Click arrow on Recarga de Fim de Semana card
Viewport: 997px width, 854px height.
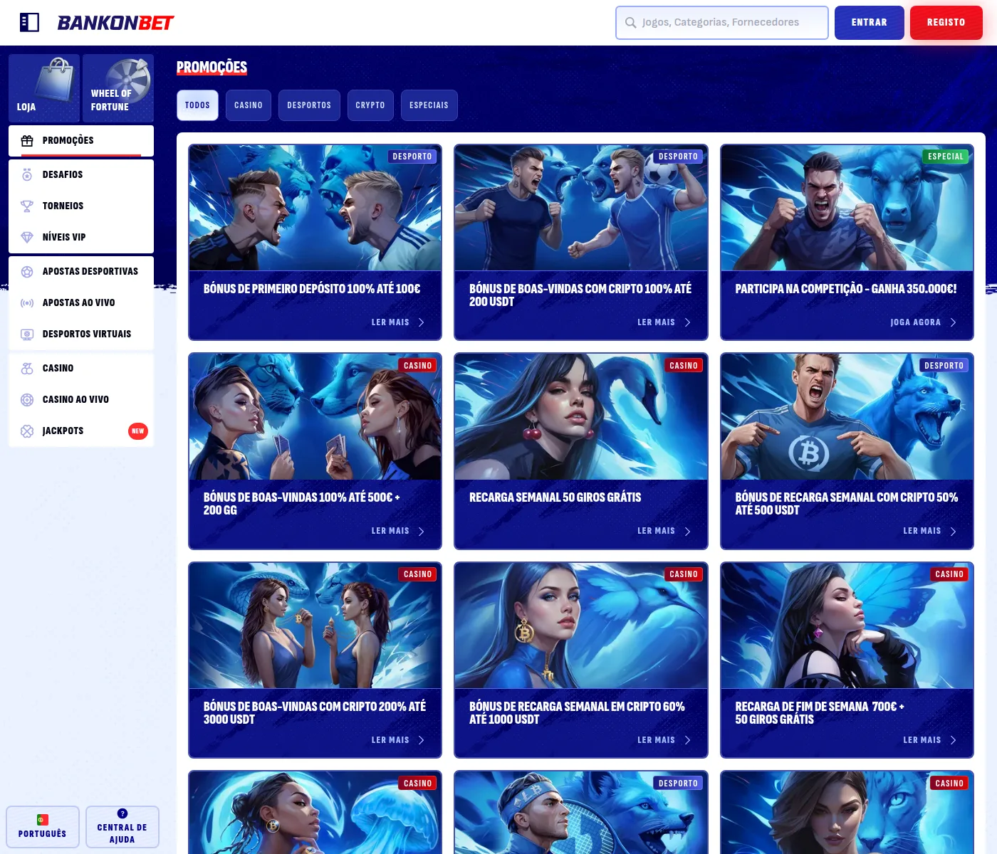click(953, 740)
